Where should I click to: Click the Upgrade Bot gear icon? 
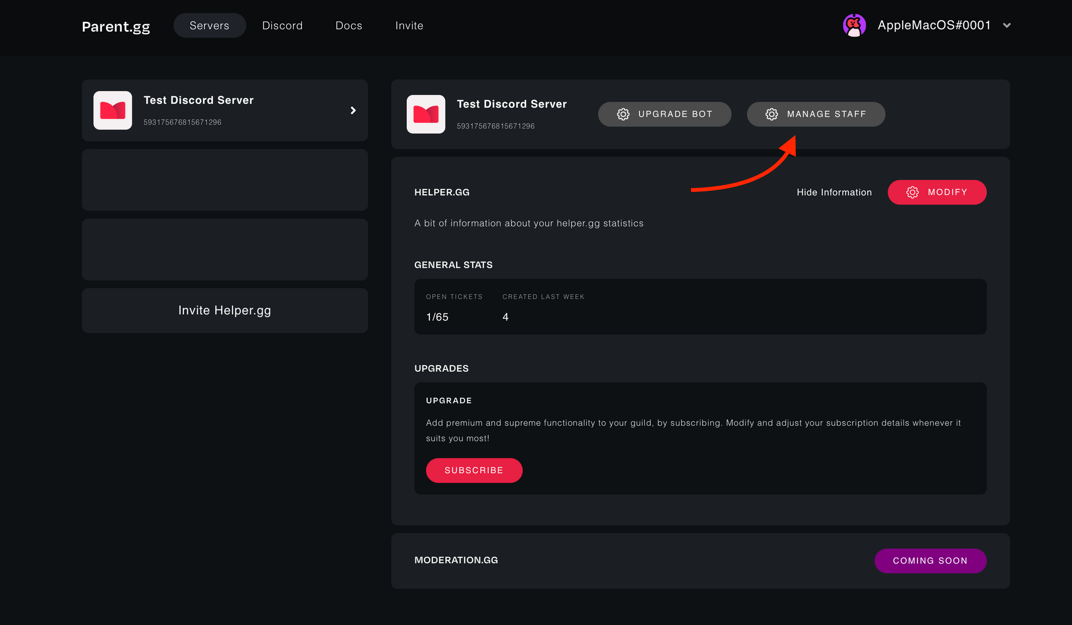click(x=623, y=114)
